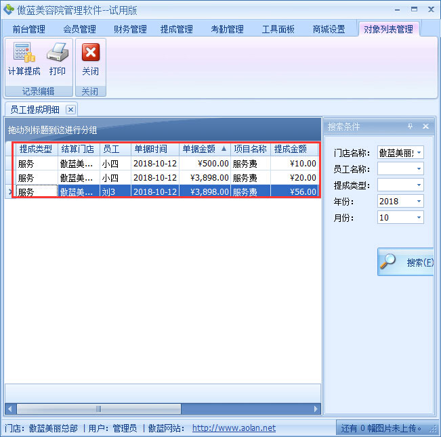This screenshot has width=441, height=437.
Task: Sort by 提成类型 column header
Action: click(x=37, y=149)
